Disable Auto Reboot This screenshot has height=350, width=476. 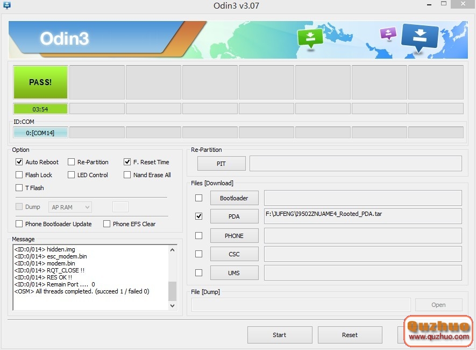pyautogui.click(x=19, y=162)
